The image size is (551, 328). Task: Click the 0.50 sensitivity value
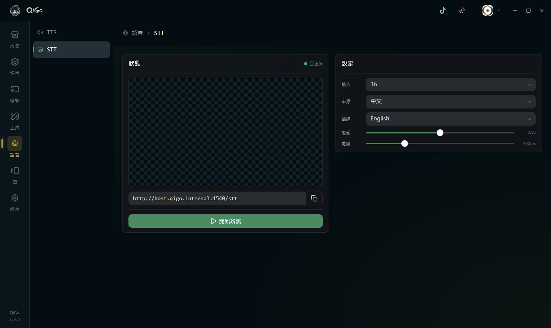(531, 132)
